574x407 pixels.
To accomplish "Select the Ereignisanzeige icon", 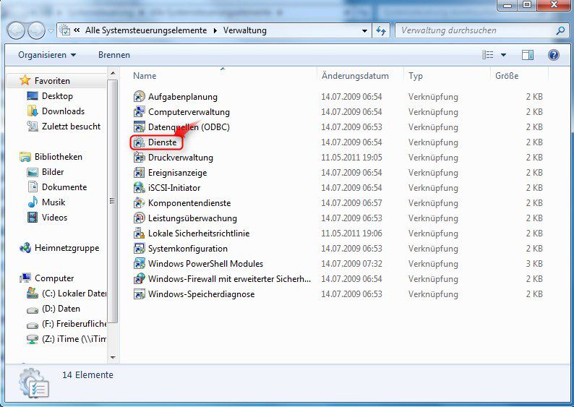I will (139, 172).
